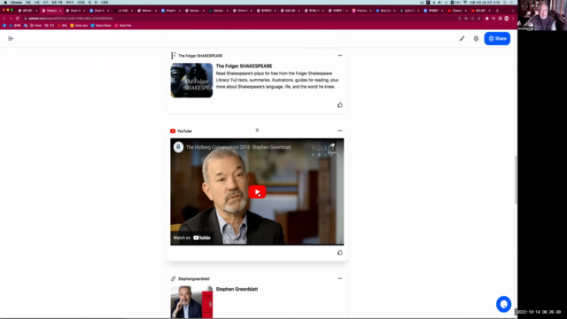Open more options on the Folger SHAKESPEARE card
Image resolution: width=567 pixels, height=319 pixels.
340,55
